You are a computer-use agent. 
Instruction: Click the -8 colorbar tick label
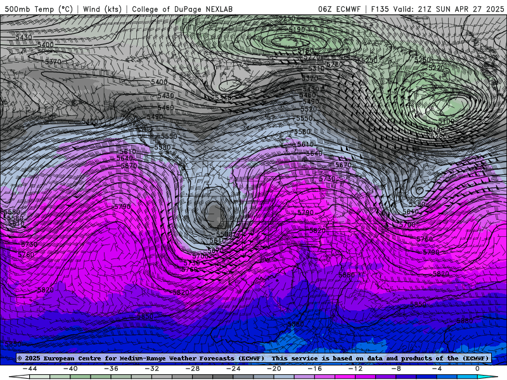point(396,369)
